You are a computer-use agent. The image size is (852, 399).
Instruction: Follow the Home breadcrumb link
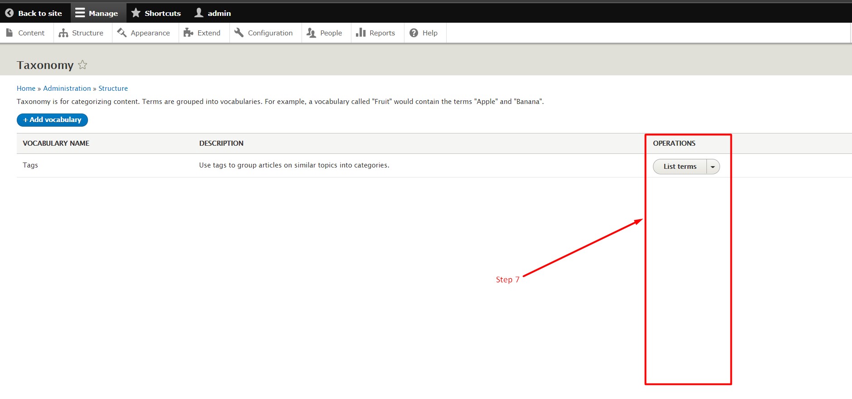pyautogui.click(x=26, y=89)
